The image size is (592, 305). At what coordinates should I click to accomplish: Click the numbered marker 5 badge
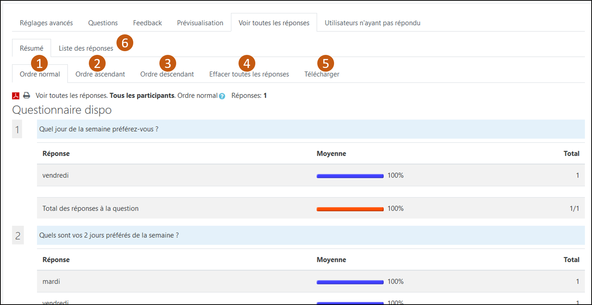point(325,63)
